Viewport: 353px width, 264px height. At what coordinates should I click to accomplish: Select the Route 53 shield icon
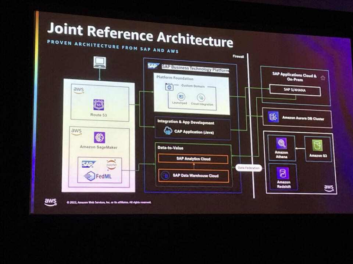click(99, 105)
